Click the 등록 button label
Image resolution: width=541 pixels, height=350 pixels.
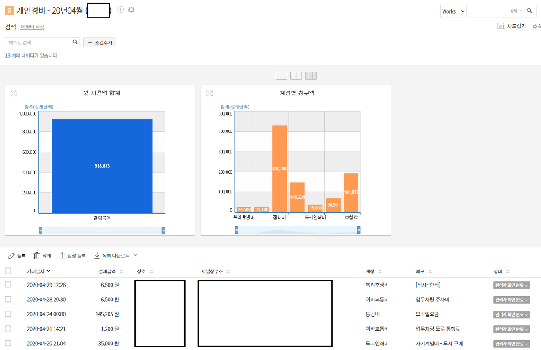(22, 256)
